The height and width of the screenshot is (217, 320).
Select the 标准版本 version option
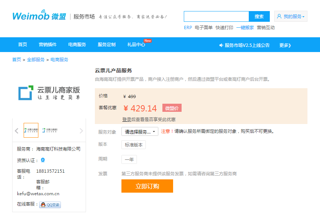click(x=134, y=145)
